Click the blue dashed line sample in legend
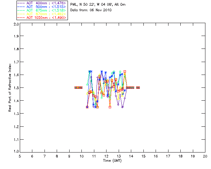The image size is (211, 169). 21,7
